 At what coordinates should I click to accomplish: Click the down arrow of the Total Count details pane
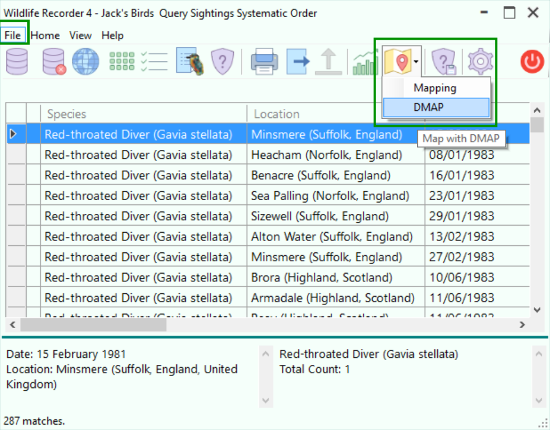click(539, 400)
